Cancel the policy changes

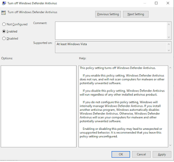coord(141,155)
